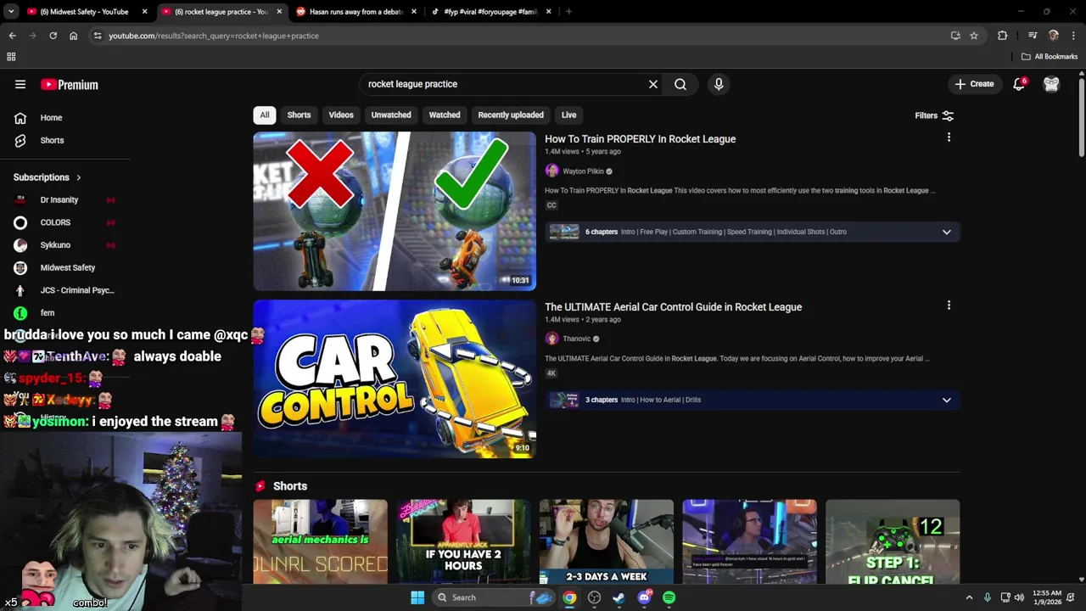Open Discord from the taskbar
1086x611 pixels.
point(644,597)
